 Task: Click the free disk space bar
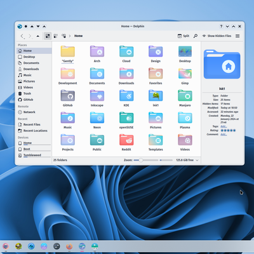pyautogui.click(x=166, y=160)
